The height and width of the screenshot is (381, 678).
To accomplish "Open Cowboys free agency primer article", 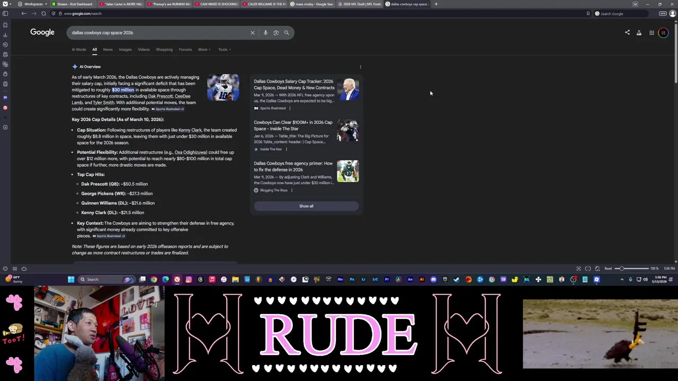I will [x=293, y=167].
